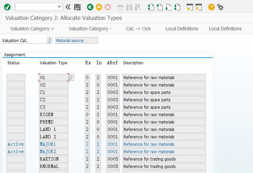Click description of row 01 raw materials
The image size is (253, 173).
click(x=164, y=77)
